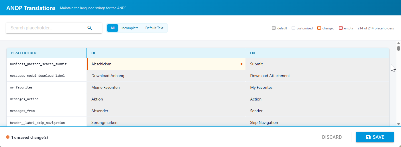The image size is (401, 147).
Task: Switch to the Default Text filter tab
Action: (154, 28)
